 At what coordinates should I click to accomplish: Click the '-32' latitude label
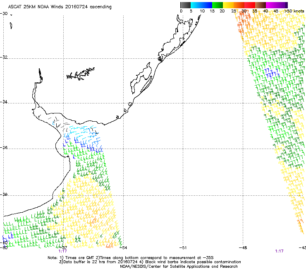point(4,57)
